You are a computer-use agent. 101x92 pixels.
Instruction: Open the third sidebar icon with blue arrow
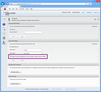click(4, 29)
